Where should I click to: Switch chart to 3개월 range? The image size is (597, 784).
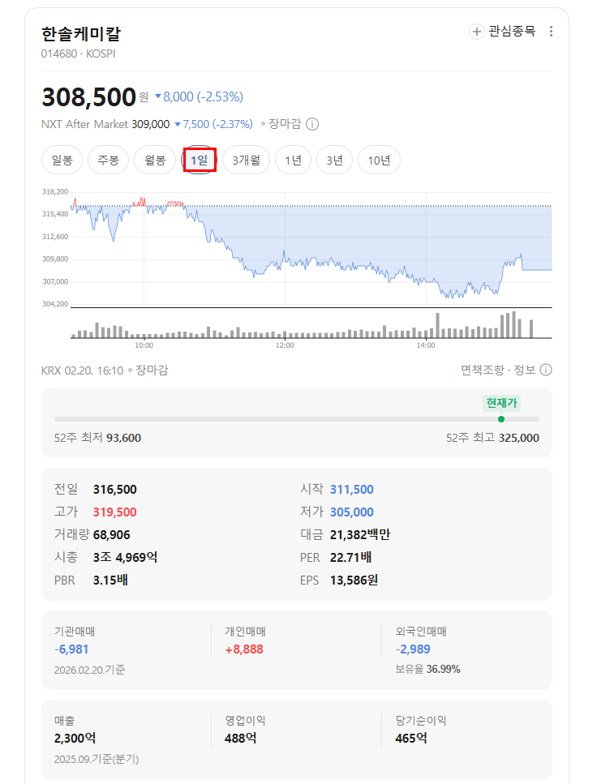(x=247, y=160)
